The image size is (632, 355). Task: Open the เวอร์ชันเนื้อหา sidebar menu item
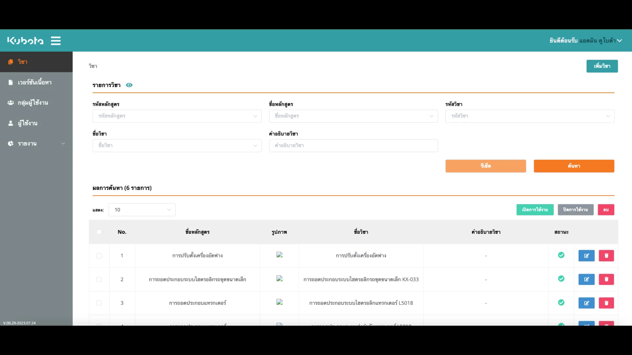pos(35,83)
